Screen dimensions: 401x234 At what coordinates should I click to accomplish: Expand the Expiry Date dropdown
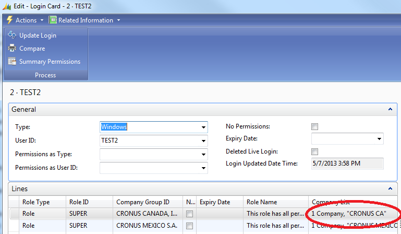[x=379, y=139]
